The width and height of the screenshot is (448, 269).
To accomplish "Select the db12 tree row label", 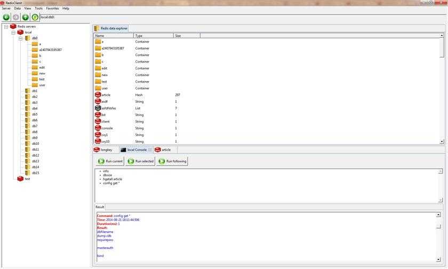I will coord(35,156).
